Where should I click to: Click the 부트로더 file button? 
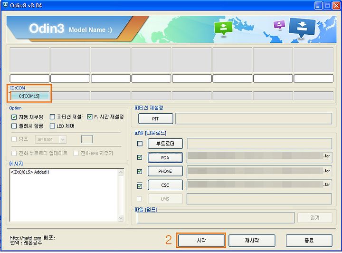click(x=165, y=144)
